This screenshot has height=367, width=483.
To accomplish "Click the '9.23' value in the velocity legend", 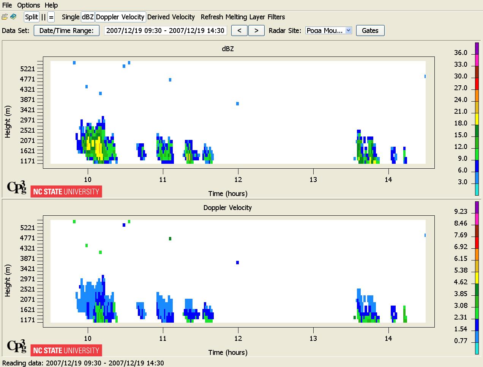I will 461,212.
